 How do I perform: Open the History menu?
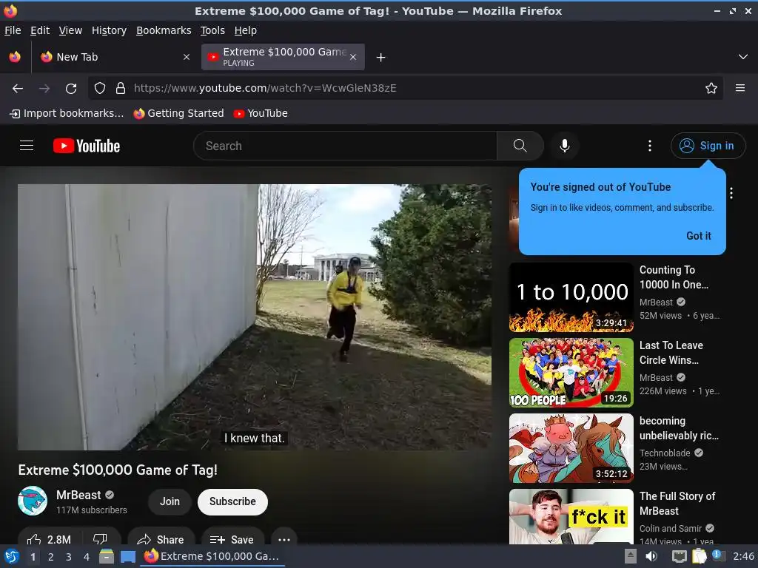click(x=109, y=30)
